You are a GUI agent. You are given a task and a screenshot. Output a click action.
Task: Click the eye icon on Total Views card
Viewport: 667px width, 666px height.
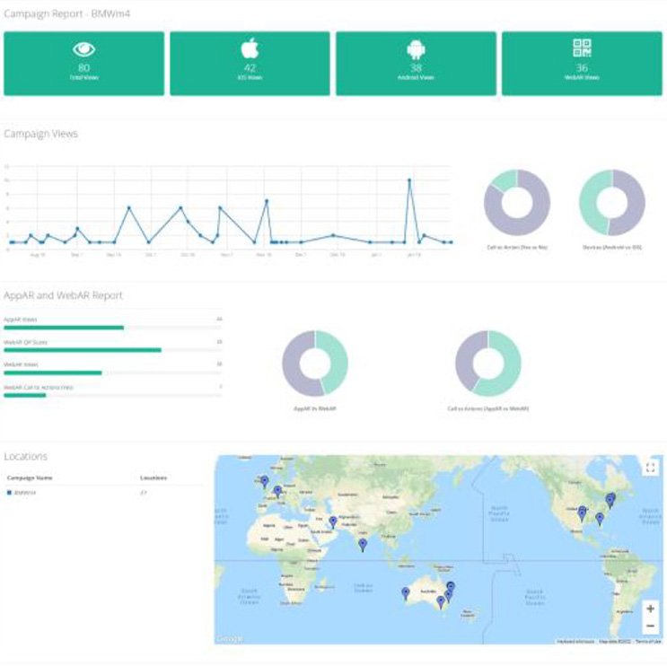tap(84, 49)
